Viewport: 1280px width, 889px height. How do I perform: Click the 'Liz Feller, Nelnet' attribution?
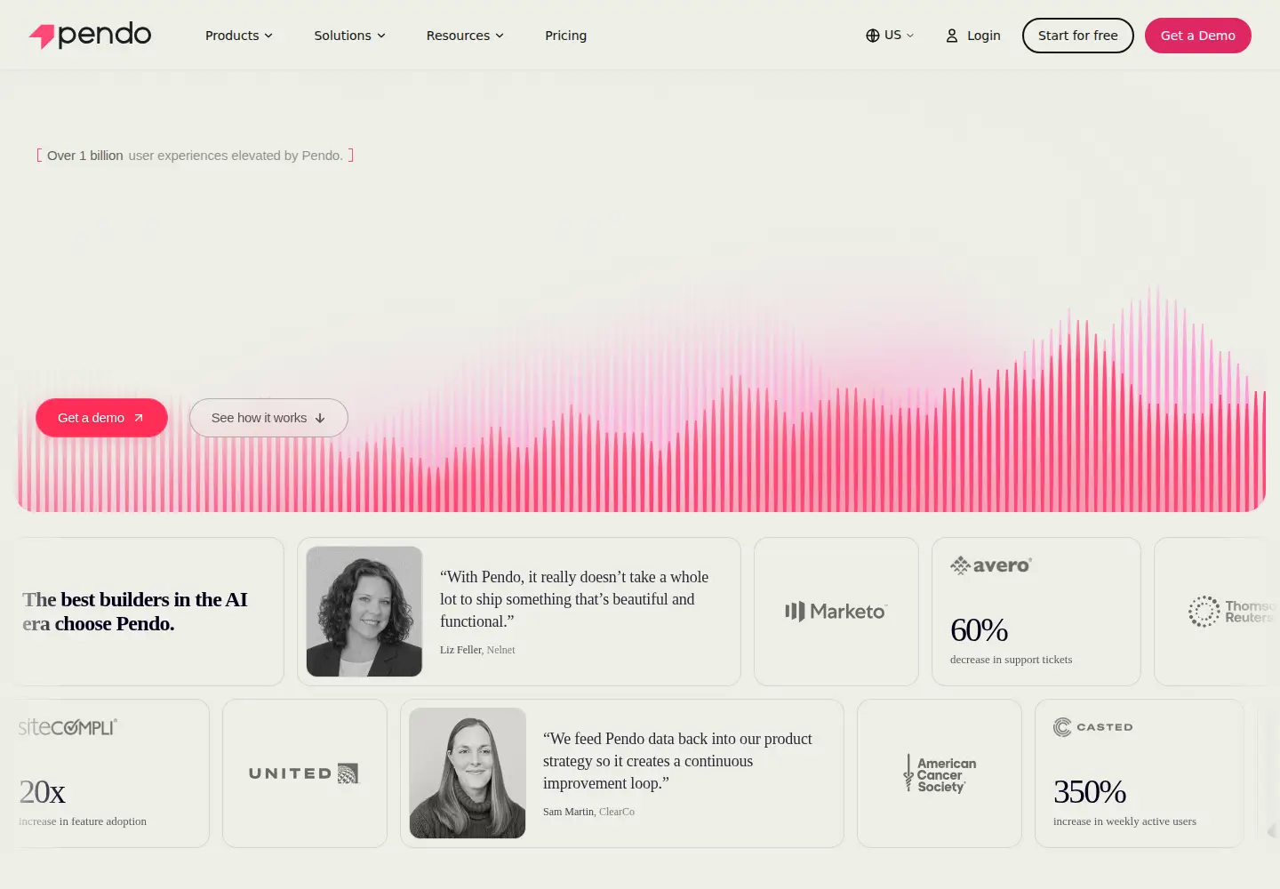tap(477, 650)
